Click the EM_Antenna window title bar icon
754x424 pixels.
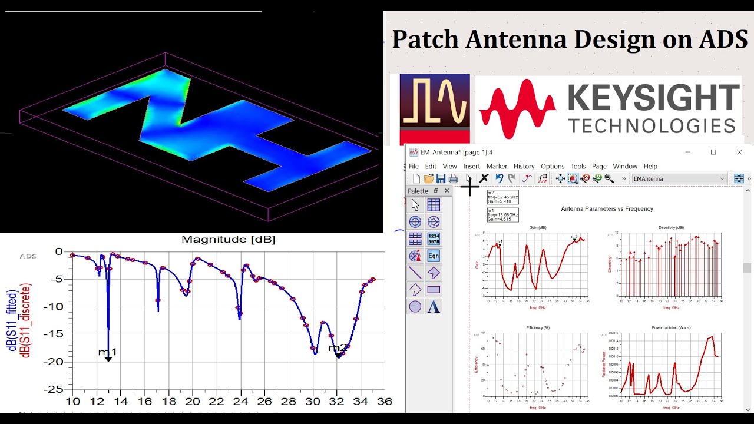[x=414, y=153]
